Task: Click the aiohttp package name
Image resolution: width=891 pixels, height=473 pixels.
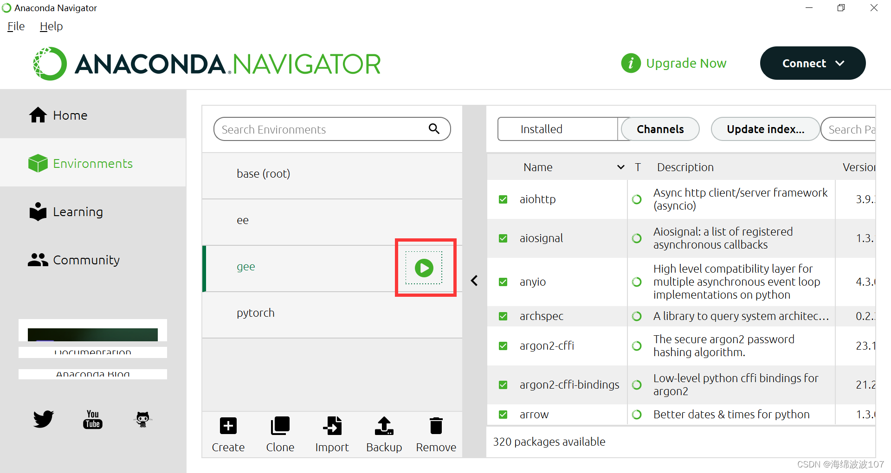Action: tap(537, 199)
